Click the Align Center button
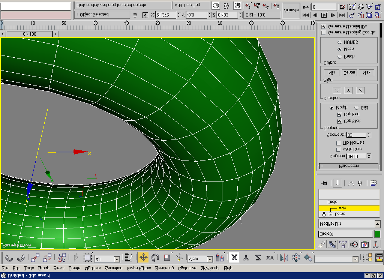The image size is (384, 279). [x=349, y=73]
